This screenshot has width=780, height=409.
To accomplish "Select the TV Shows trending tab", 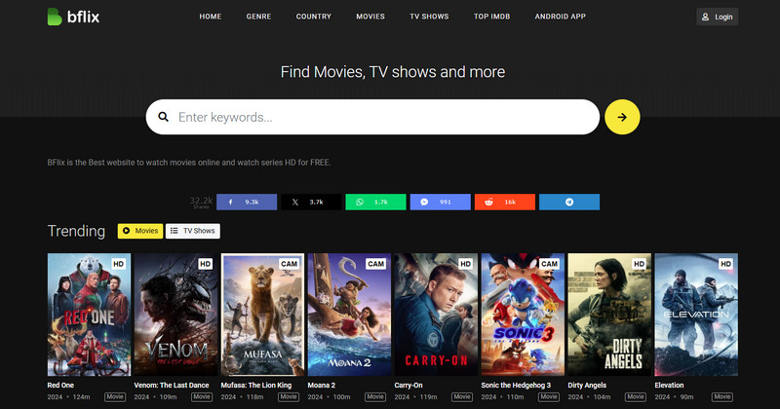I will point(192,231).
